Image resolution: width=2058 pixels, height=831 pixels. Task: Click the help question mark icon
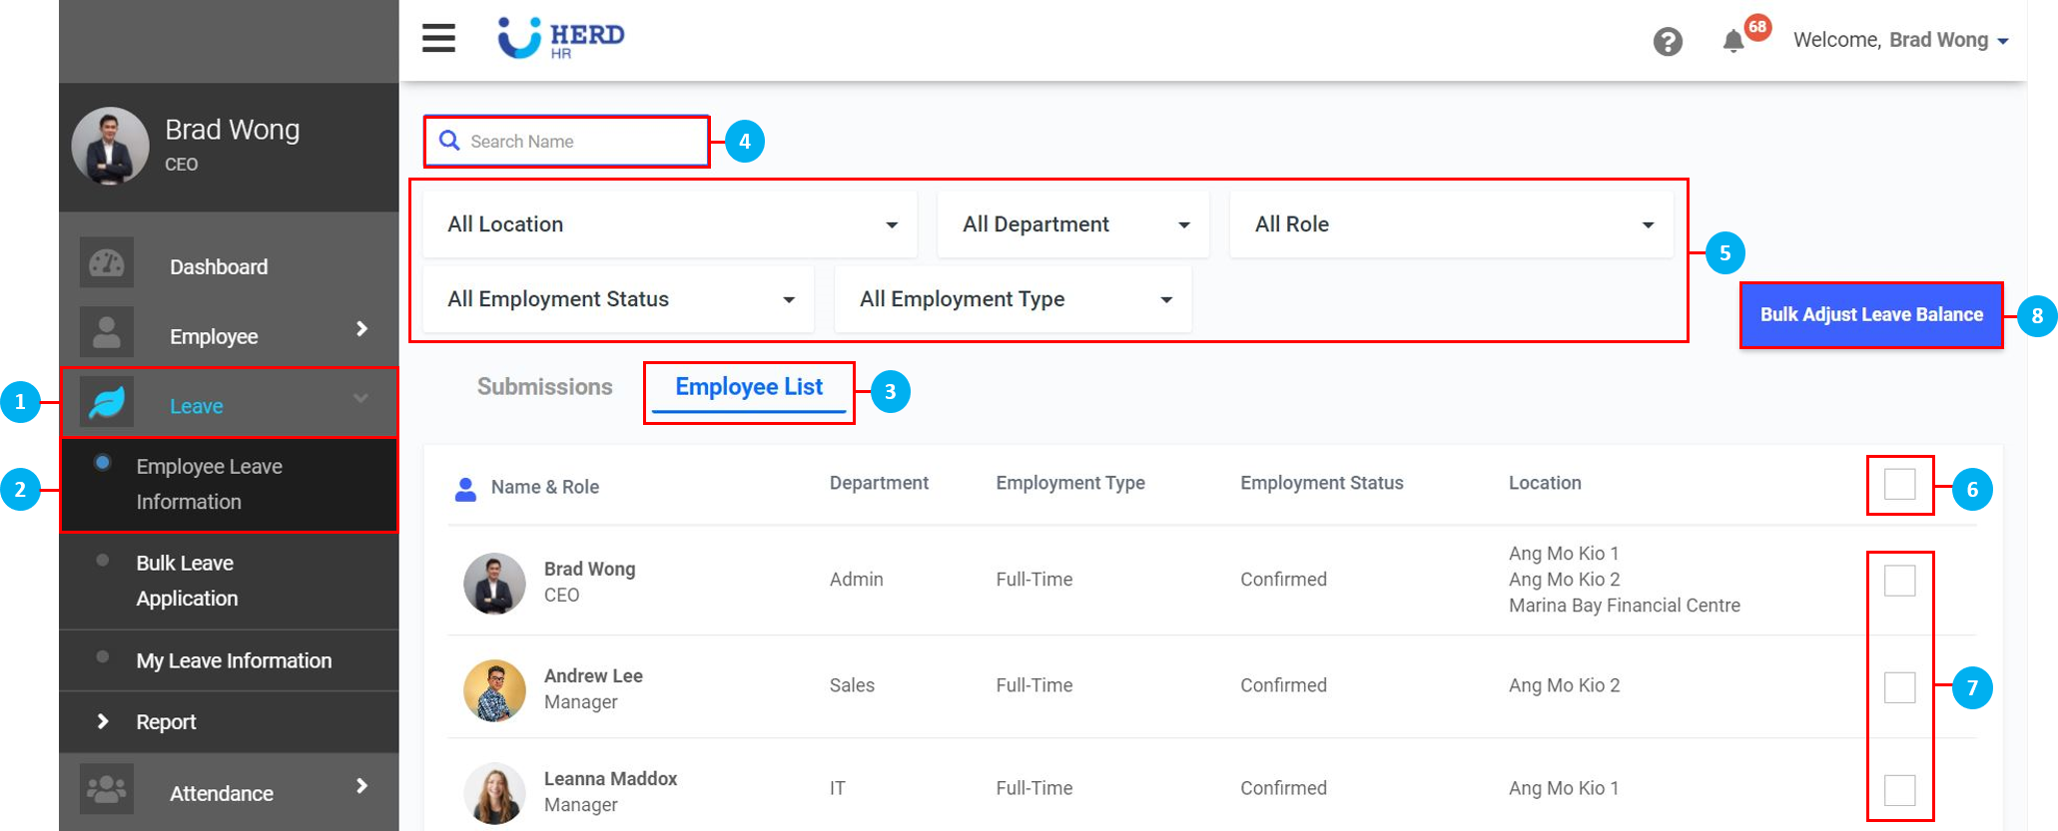pos(1667,42)
